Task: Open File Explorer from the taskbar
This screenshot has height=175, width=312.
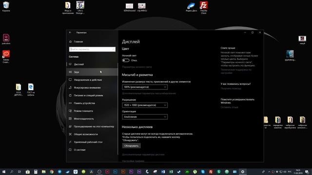Action: (x=43, y=172)
